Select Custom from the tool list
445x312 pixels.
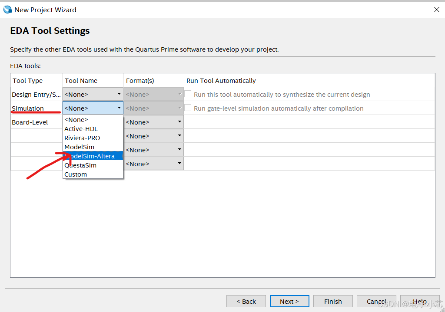pyautogui.click(x=76, y=174)
